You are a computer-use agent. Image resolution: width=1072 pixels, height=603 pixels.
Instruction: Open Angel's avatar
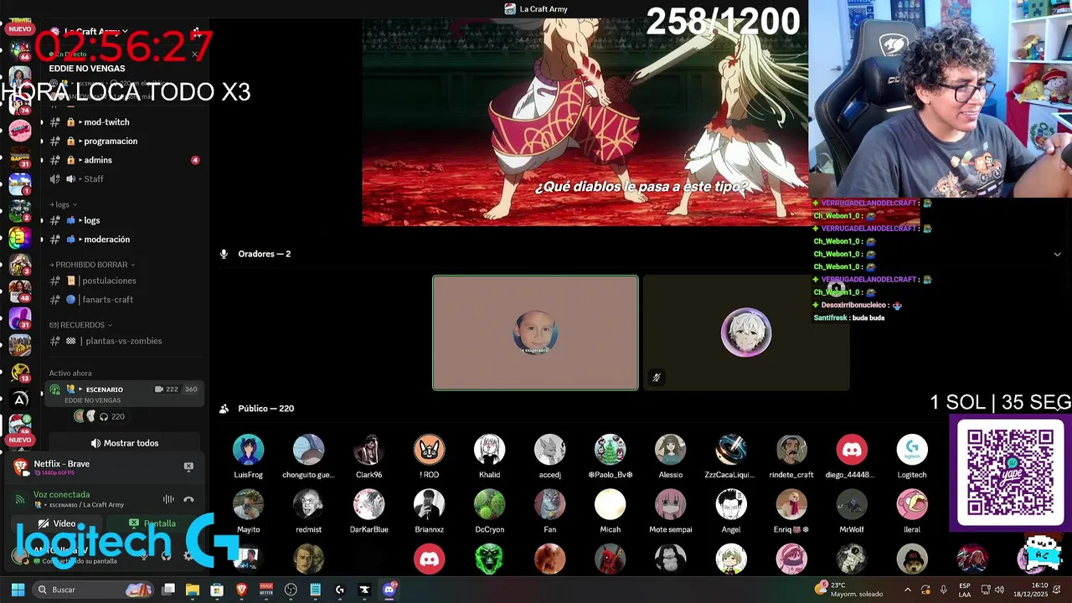tap(731, 505)
